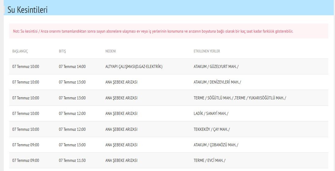The image size is (335, 171).
Task: Click ATAKUM / GÜZELYURT MAH. location
Action: [216, 66]
